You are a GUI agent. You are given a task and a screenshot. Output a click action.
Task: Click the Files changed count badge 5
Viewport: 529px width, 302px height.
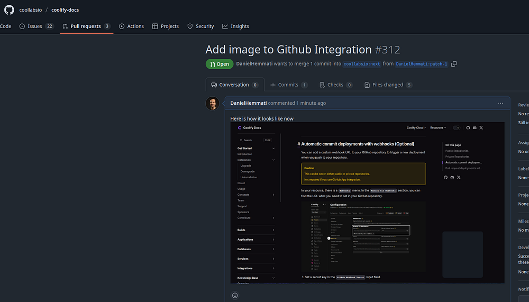pos(409,85)
